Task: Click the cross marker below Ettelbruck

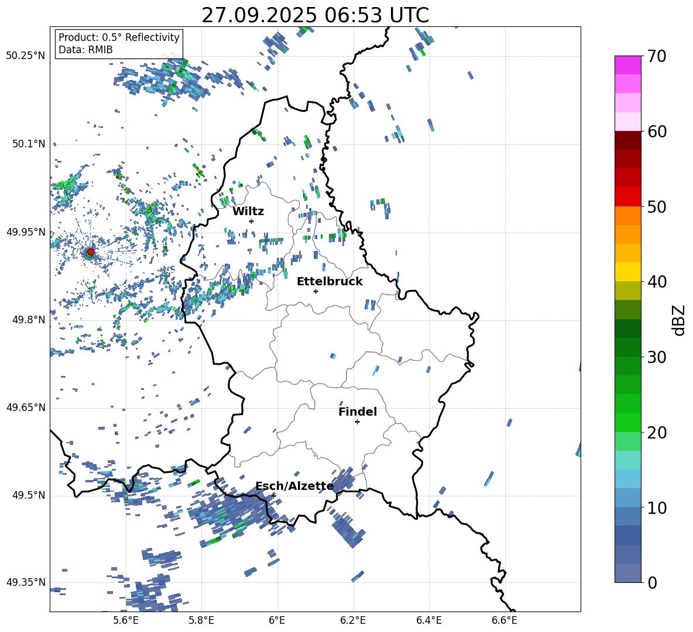Action: click(315, 291)
